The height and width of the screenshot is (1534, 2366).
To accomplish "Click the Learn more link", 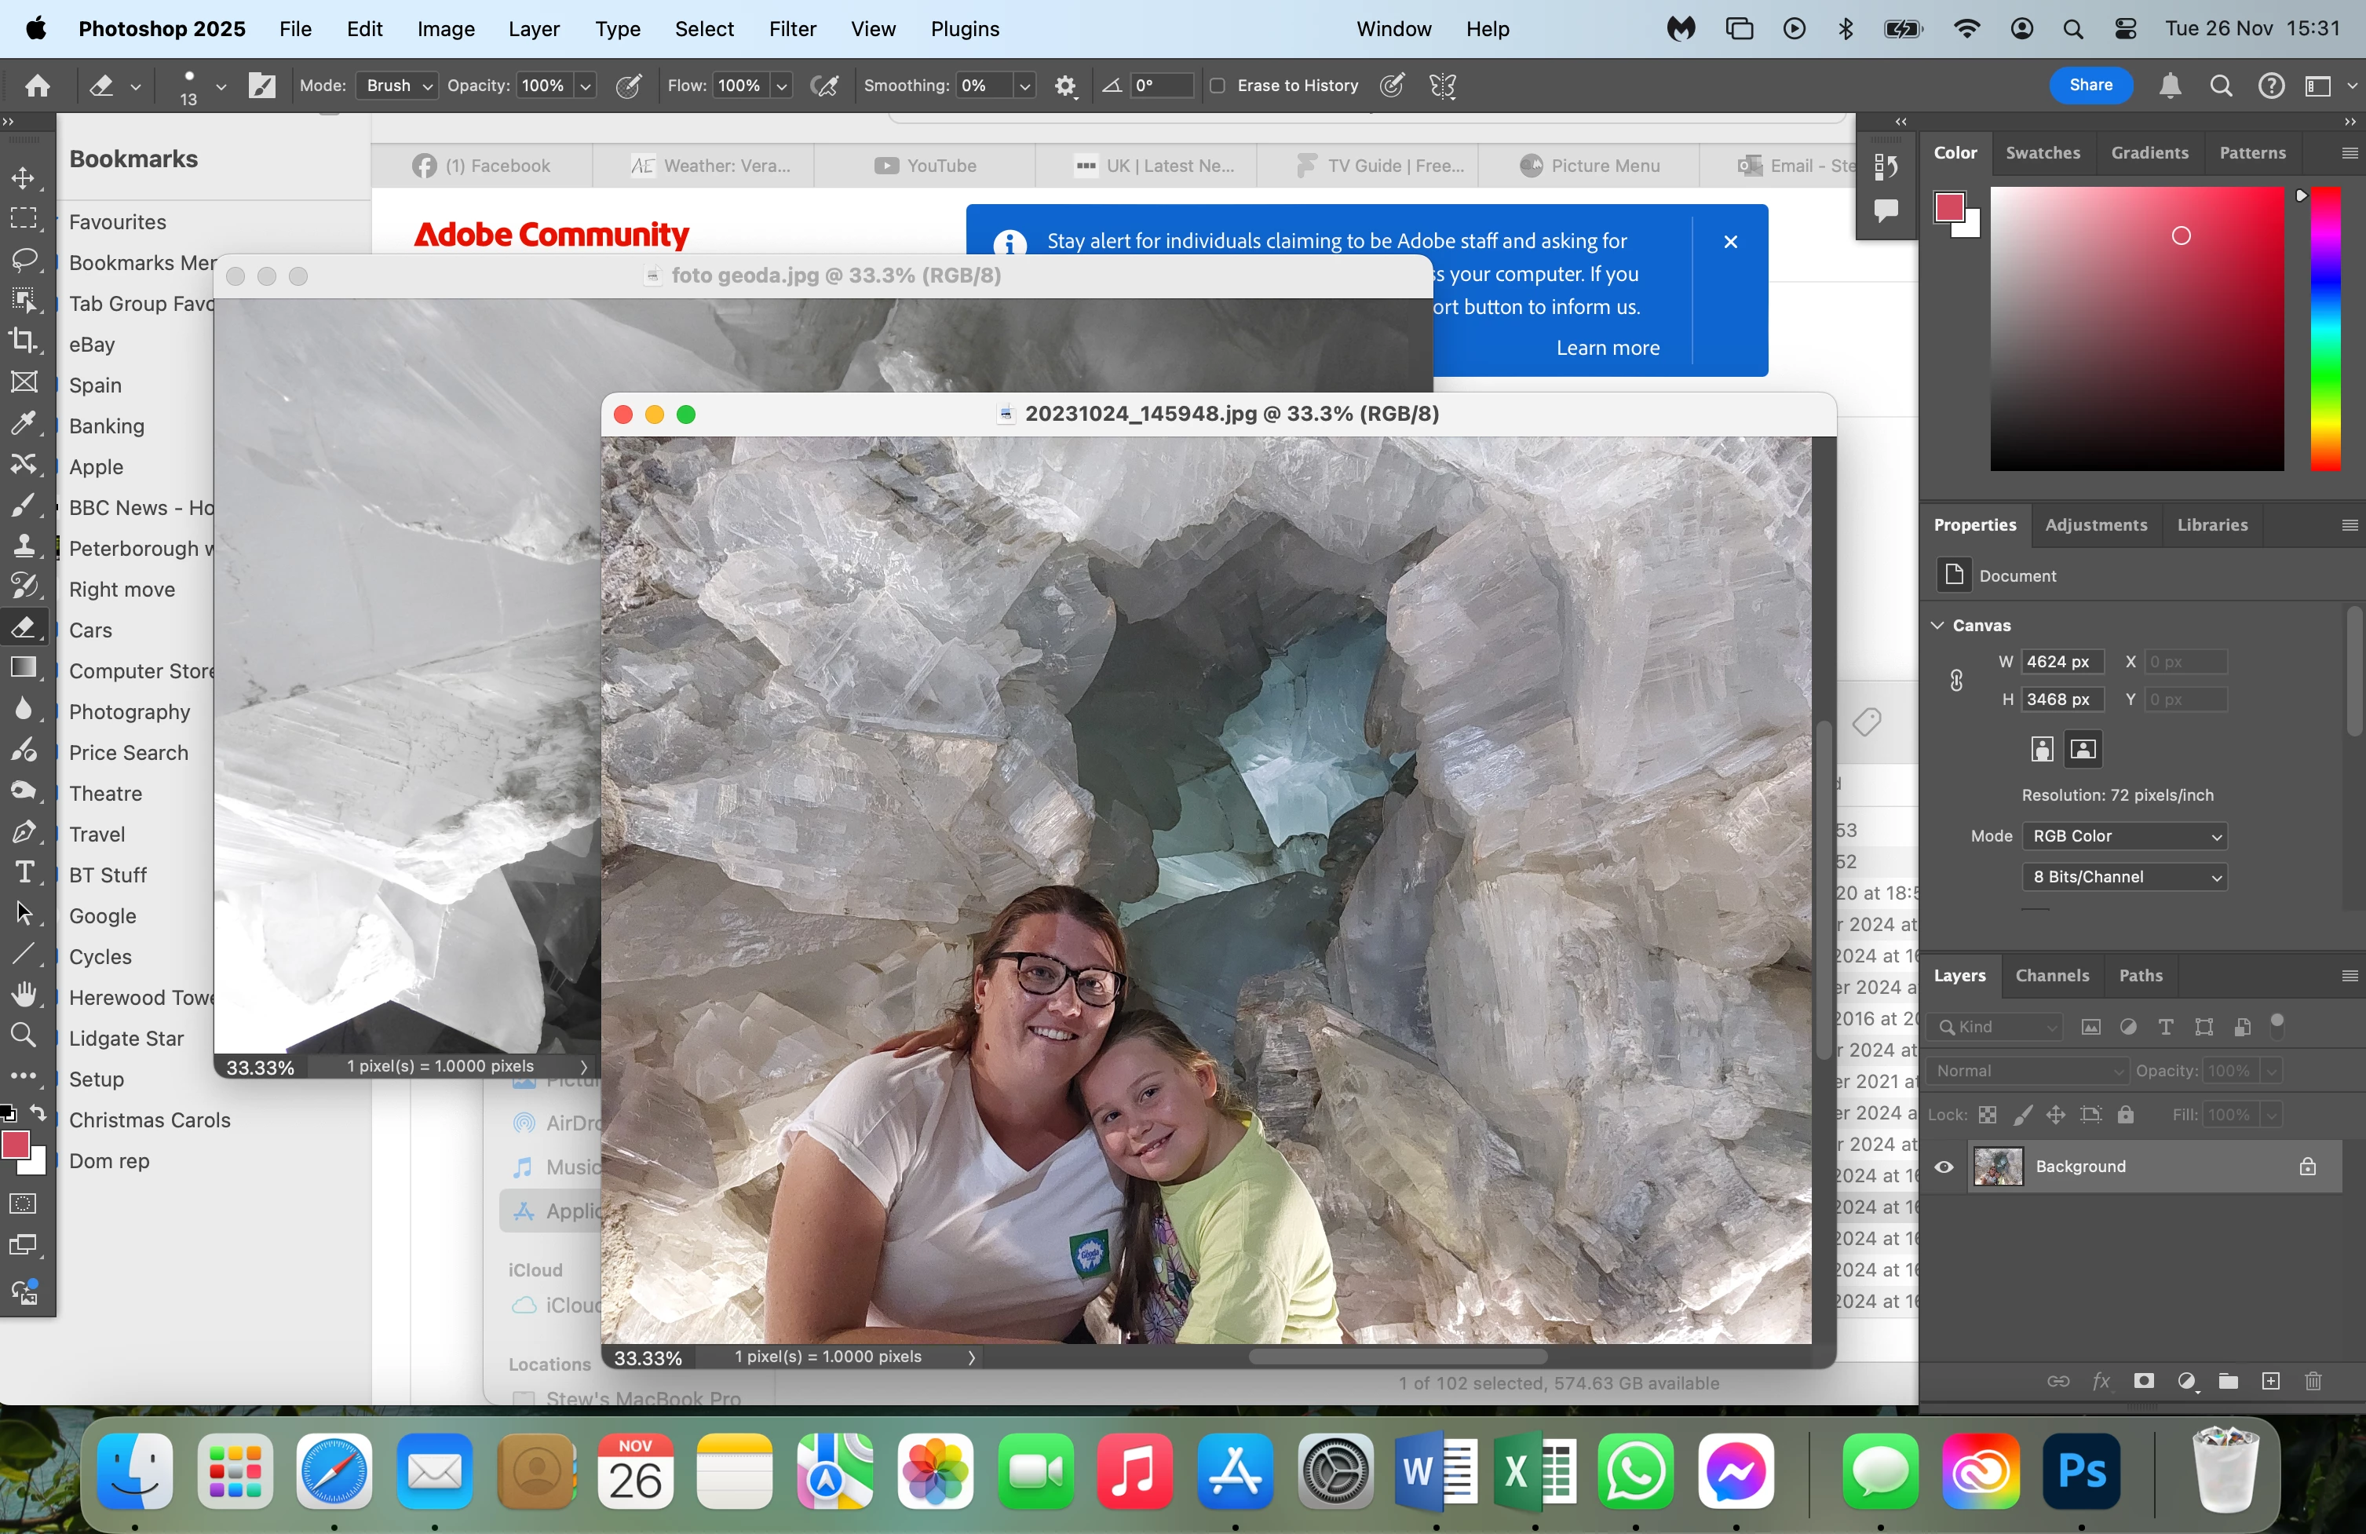I will [1608, 348].
